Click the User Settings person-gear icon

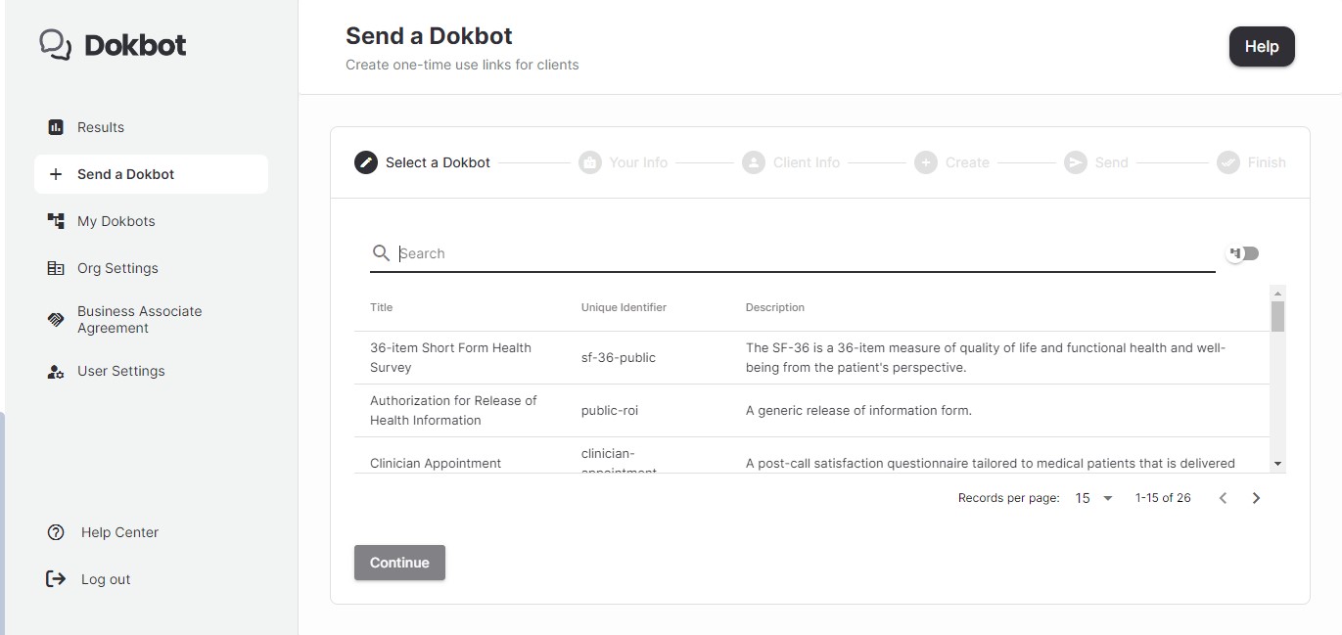(56, 371)
